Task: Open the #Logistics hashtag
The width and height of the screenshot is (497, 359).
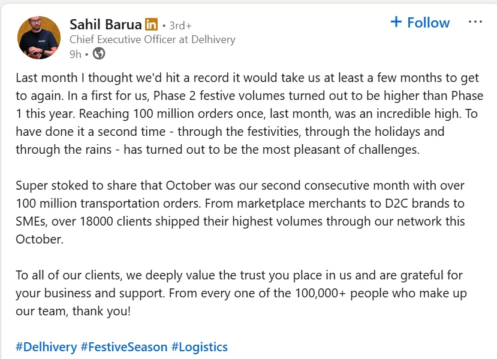Action: [200, 347]
